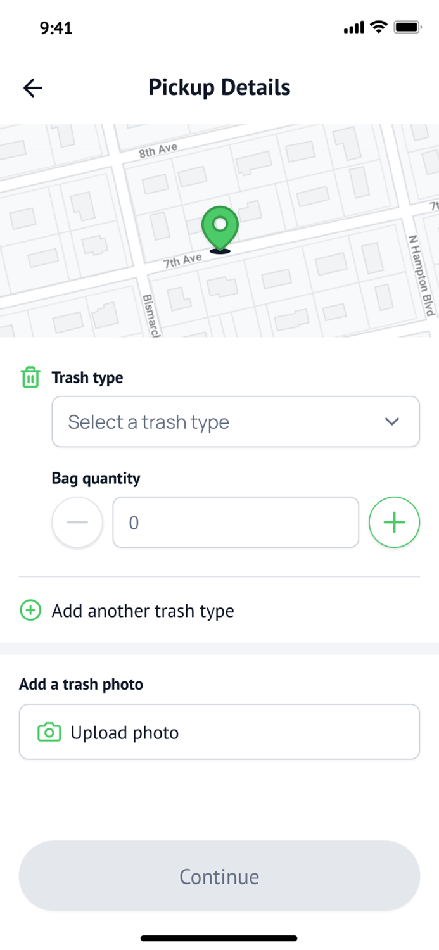
Task: Select Add another trash type
Action: click(x=143, y=610)
